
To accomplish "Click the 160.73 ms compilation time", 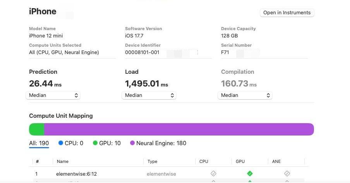I will (x=239, y=84).
